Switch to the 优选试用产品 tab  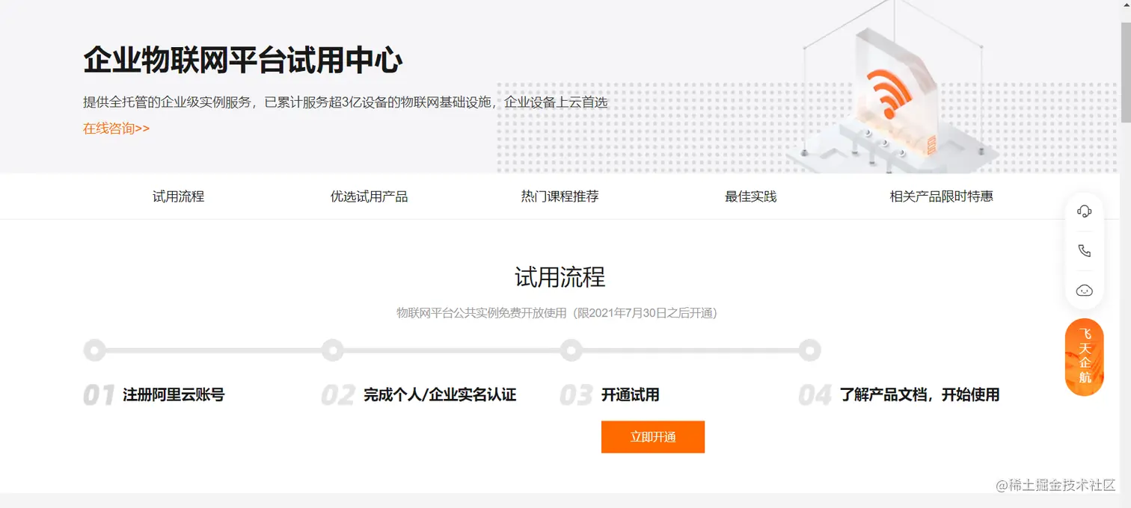pos(370,196)
